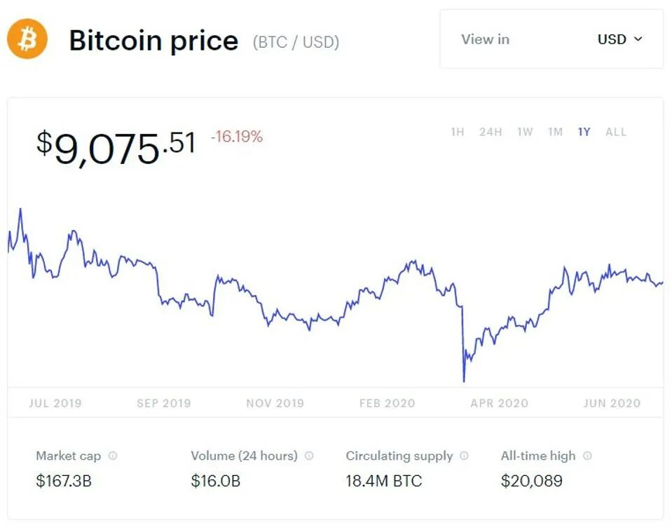672x527 pixels.
Task: Switch chart to 24H range
Action: (x=491, y=132)
